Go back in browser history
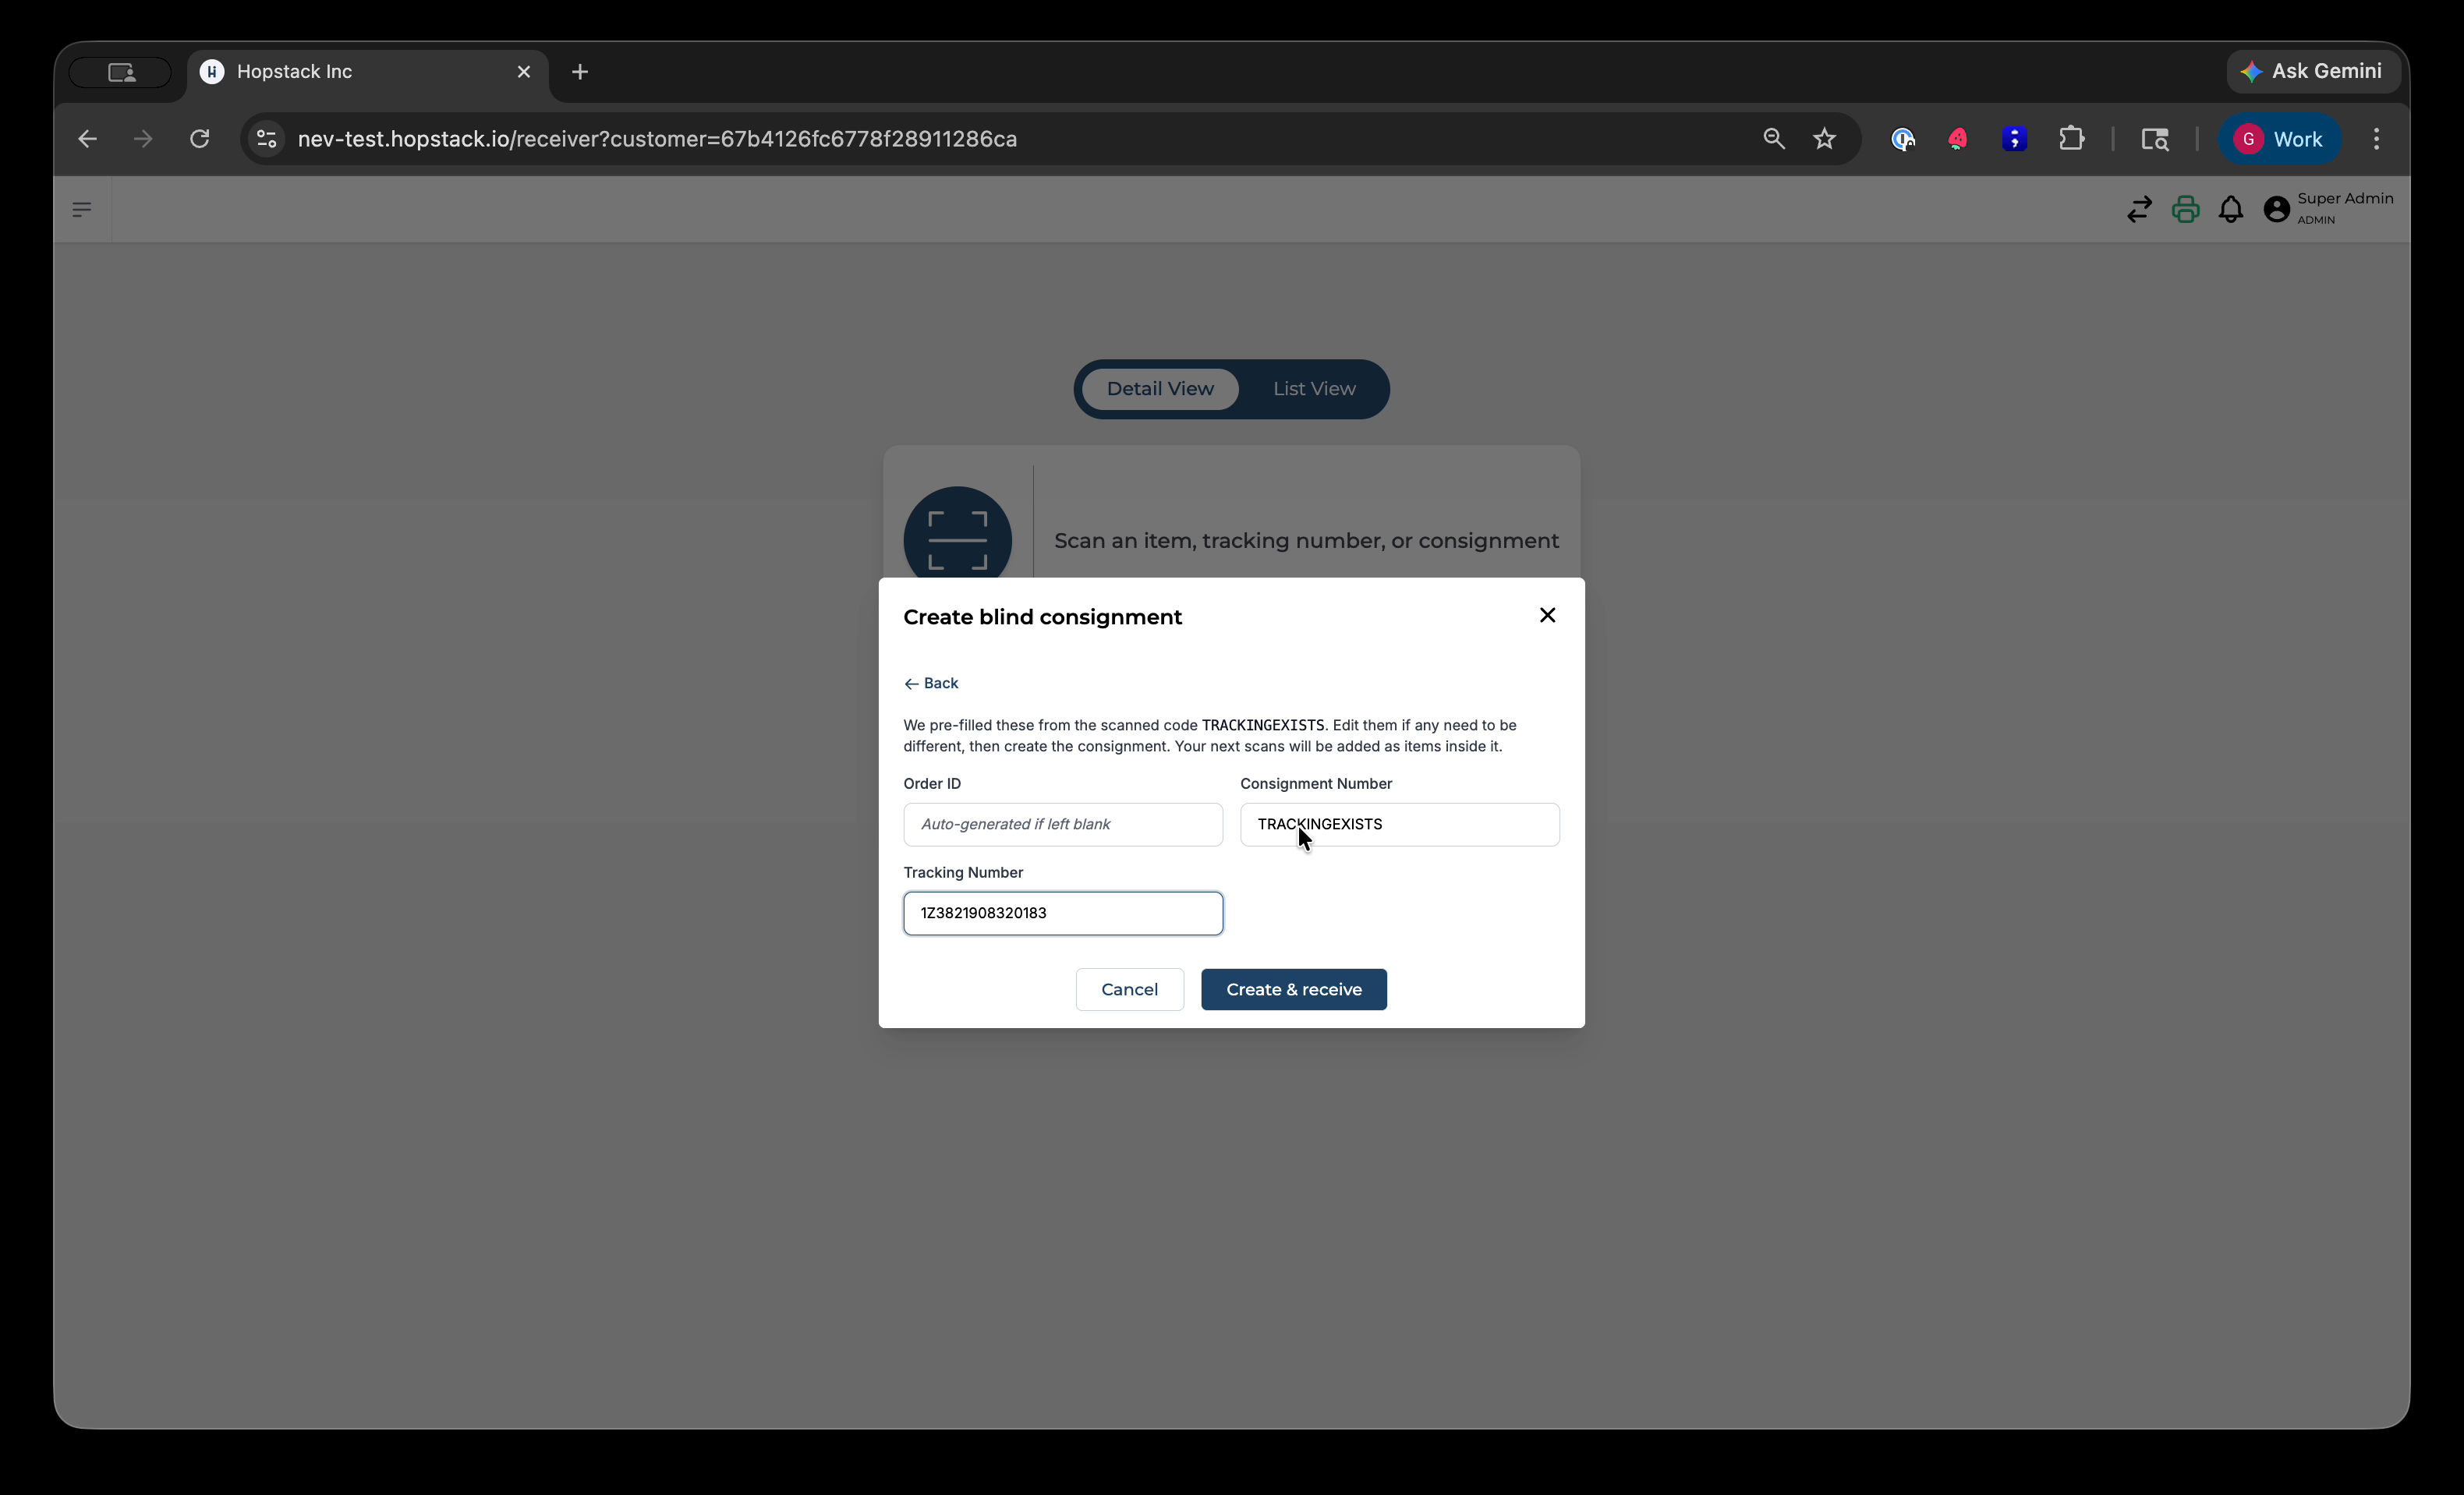Image resolution: width=2464 pixels, height=1495 pixels. pyautogui.click(x=87, y=139)
